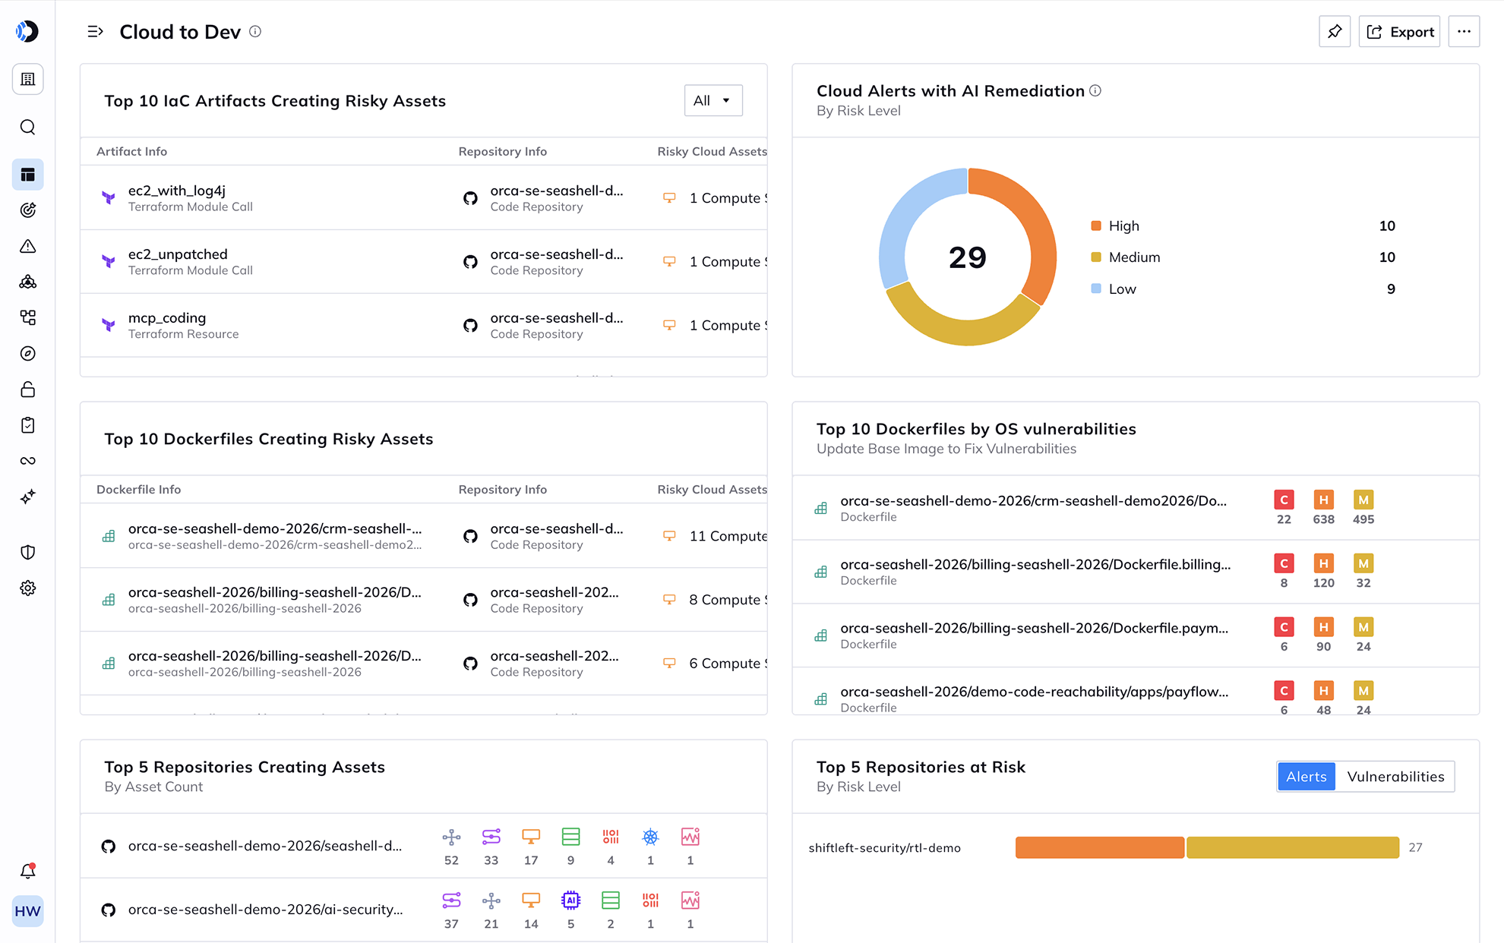Click the Low legend color swatch
This screenshot has height=943, width=1504.
1096,289
